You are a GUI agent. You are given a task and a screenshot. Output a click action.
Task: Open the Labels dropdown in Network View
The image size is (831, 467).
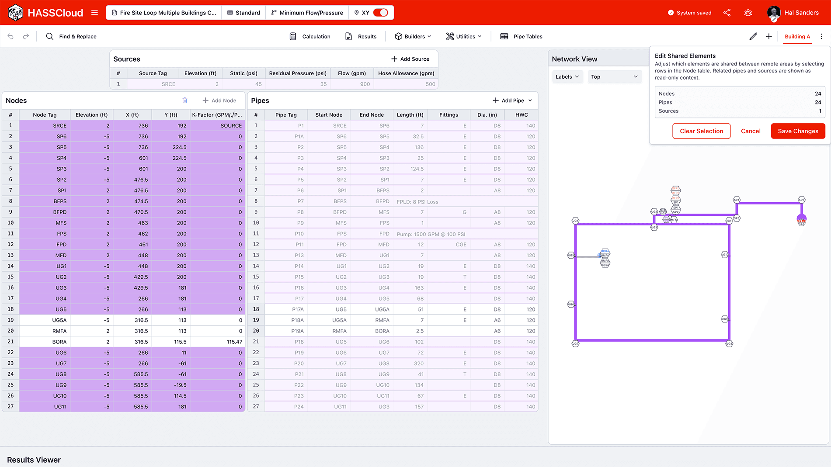pyautogui.click(x=567, y=77)
